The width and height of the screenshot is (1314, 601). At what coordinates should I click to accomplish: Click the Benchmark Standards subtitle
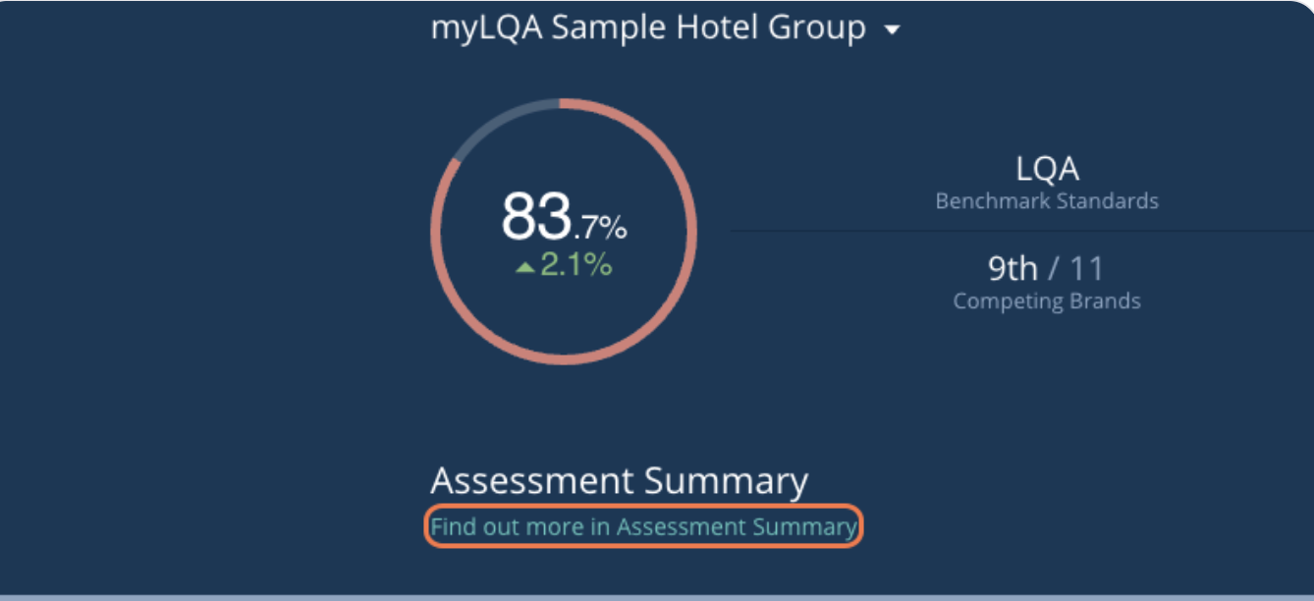(x=1047, y=201)
